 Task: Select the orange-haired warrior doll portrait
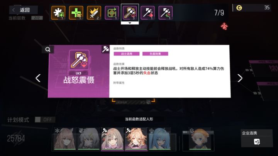click(x=136, y=139)
